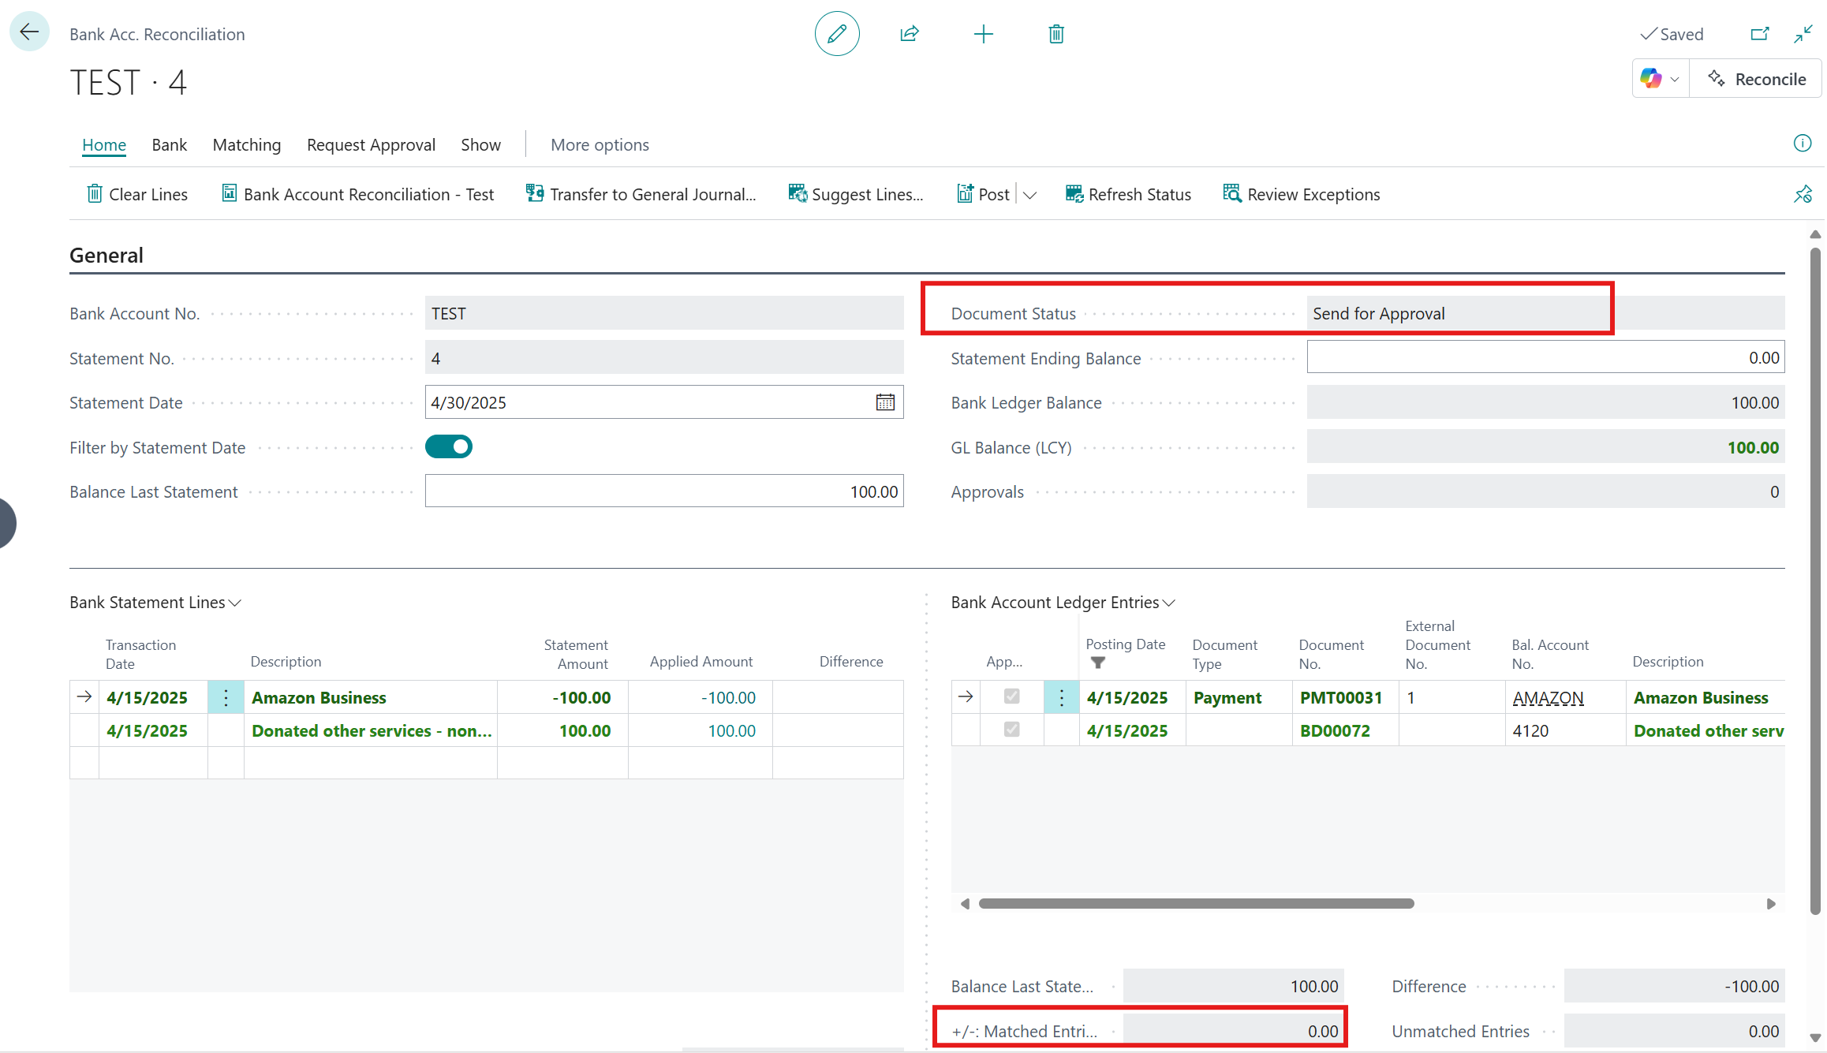The image size is (1827, 1053).
Task: Click the pencil edit icon
Action: point(836,34)
